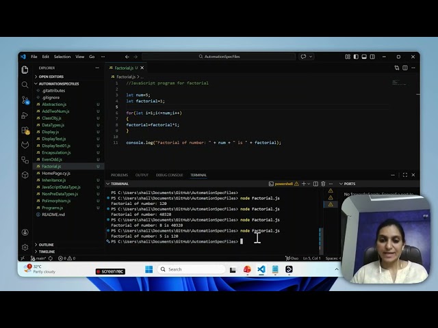Click the Kill Terminal trash icon
The width and height of the screenshot is (438, 328).
(323, 184)
